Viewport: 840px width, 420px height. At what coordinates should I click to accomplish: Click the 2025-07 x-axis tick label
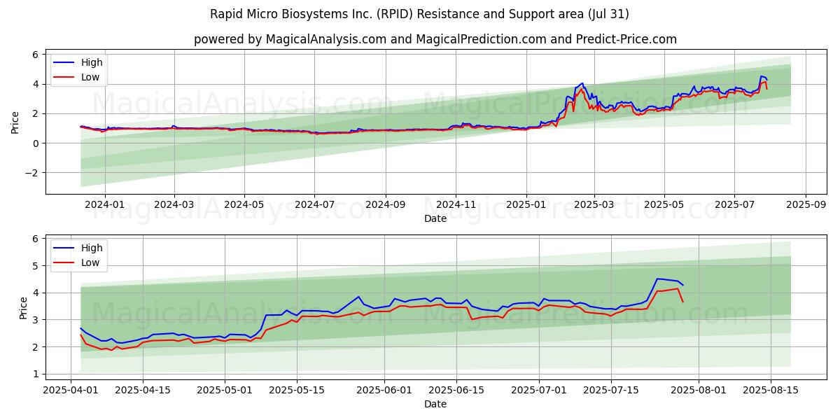tap(734, 204)
